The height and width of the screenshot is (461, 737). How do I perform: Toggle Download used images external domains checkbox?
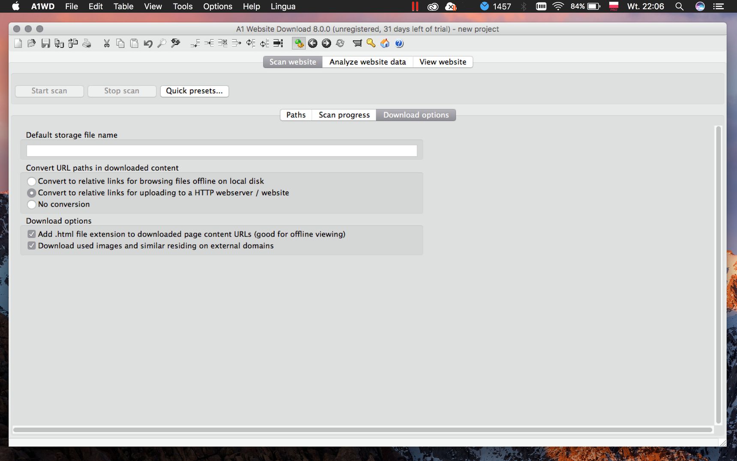(x=31, y=246)
